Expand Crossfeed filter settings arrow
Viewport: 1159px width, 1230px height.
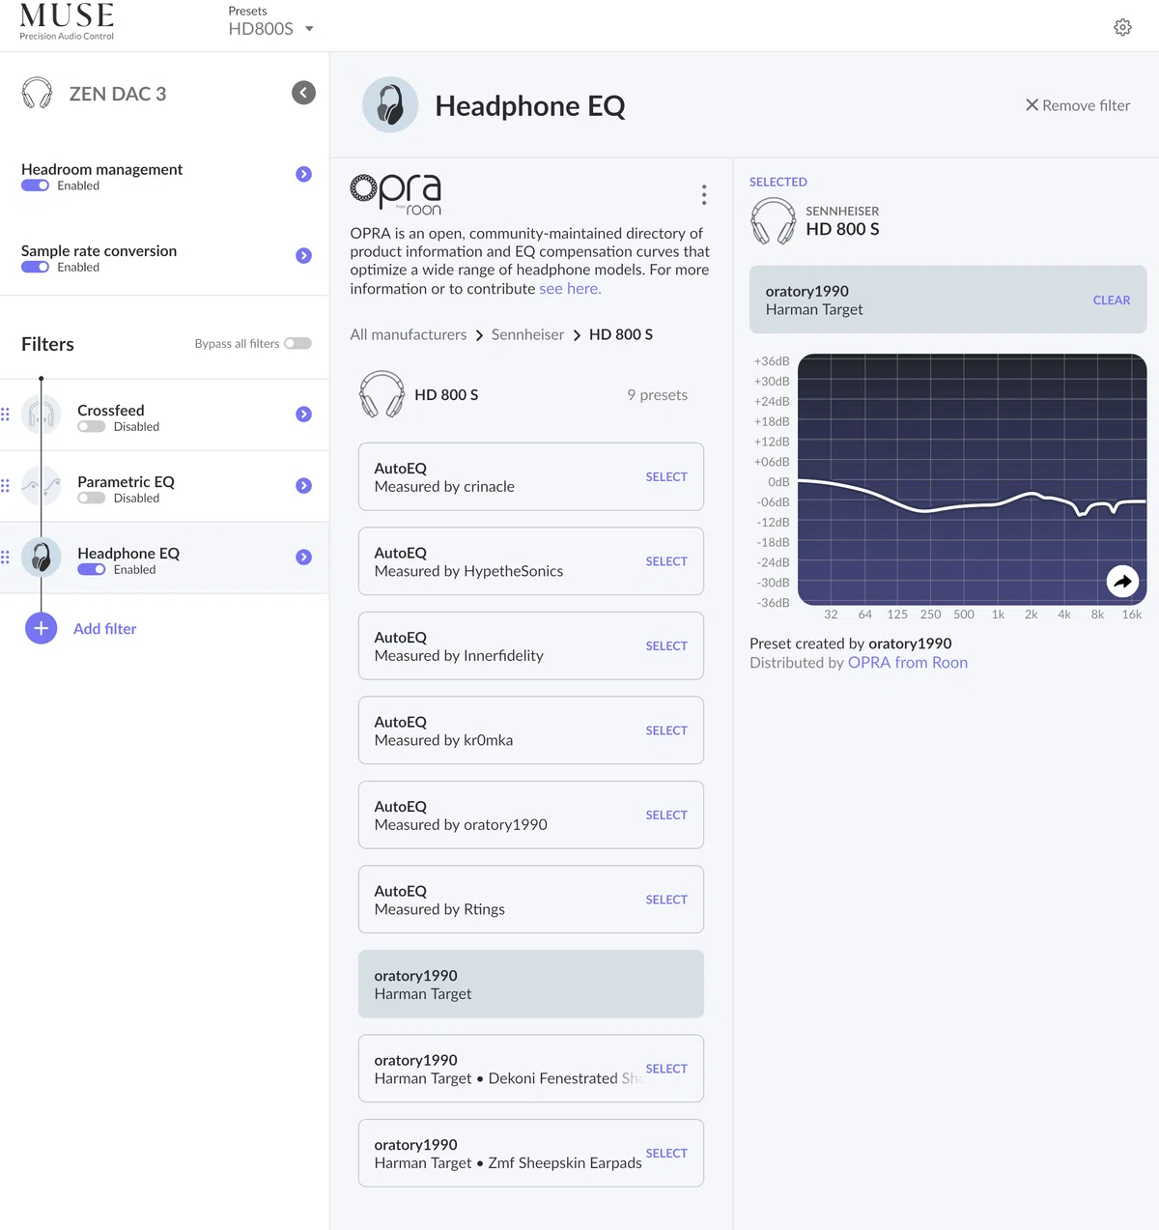[303, 414]
